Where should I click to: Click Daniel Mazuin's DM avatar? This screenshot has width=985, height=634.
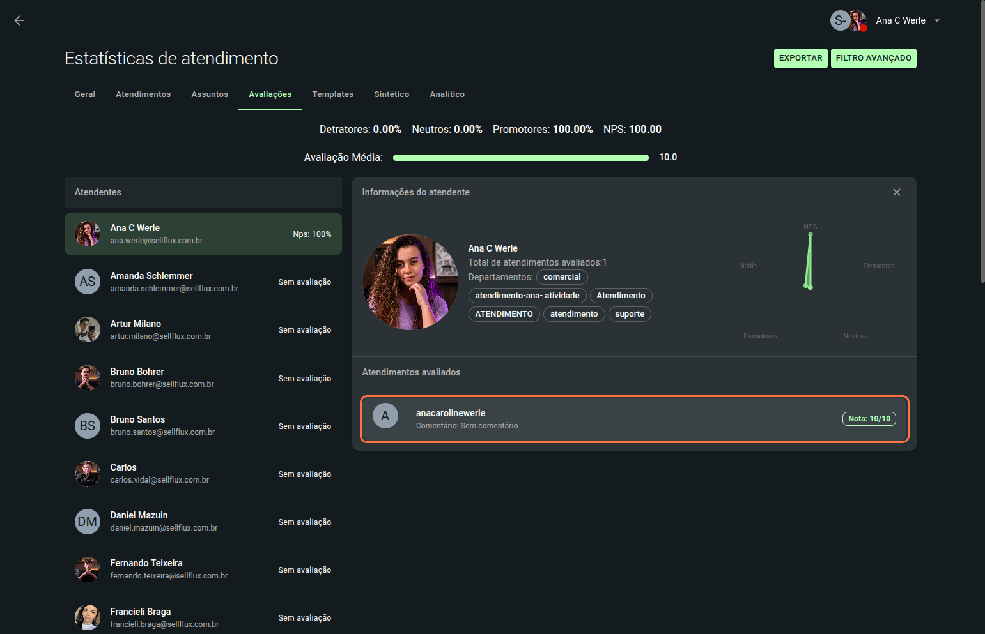pyautogui.click(x=88, y=522)
